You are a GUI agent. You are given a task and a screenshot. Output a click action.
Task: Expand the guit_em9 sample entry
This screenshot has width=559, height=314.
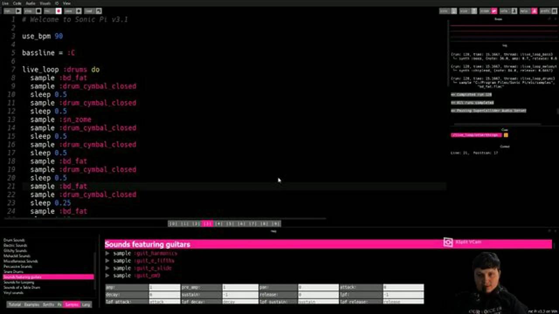[107, 276]
